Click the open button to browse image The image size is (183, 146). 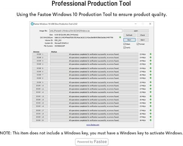click(136, 31)
